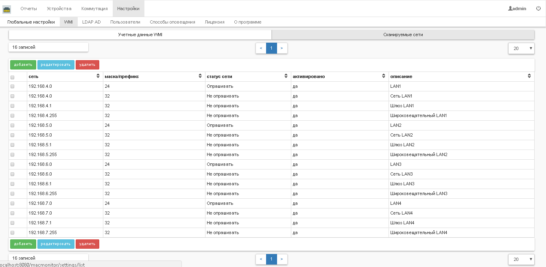Switch to the LDAP AD tab
Image resolution: width=546 pixels, height=267 pixels.
point(91,22)
